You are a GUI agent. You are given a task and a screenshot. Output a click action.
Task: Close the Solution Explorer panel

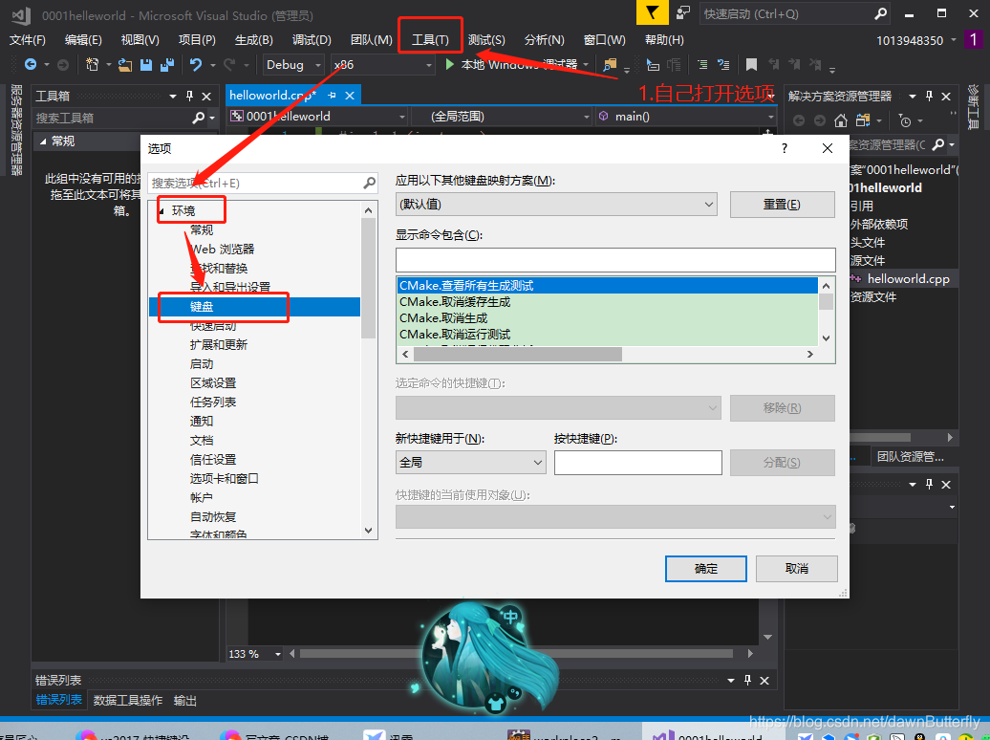(x=946, y=96)
